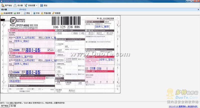Select the sender contact name field beside 联络人

click(50, 38)
